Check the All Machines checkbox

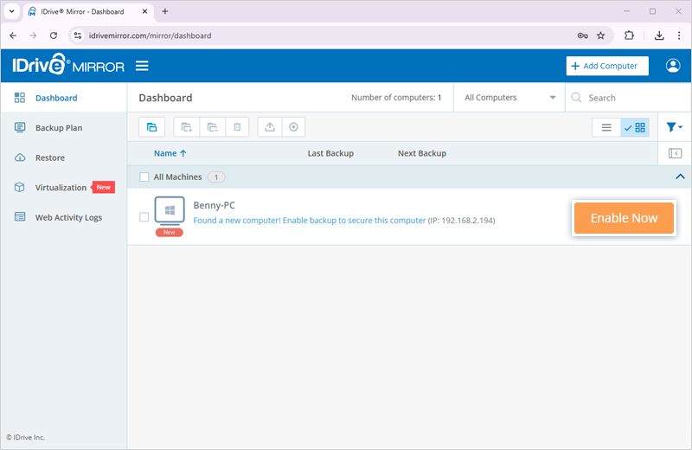click(144, 177)
